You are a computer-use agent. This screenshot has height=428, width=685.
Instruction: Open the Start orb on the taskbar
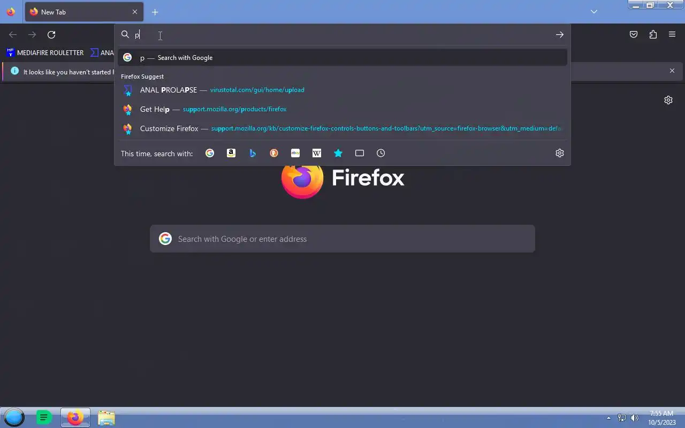tap(14, 417)
